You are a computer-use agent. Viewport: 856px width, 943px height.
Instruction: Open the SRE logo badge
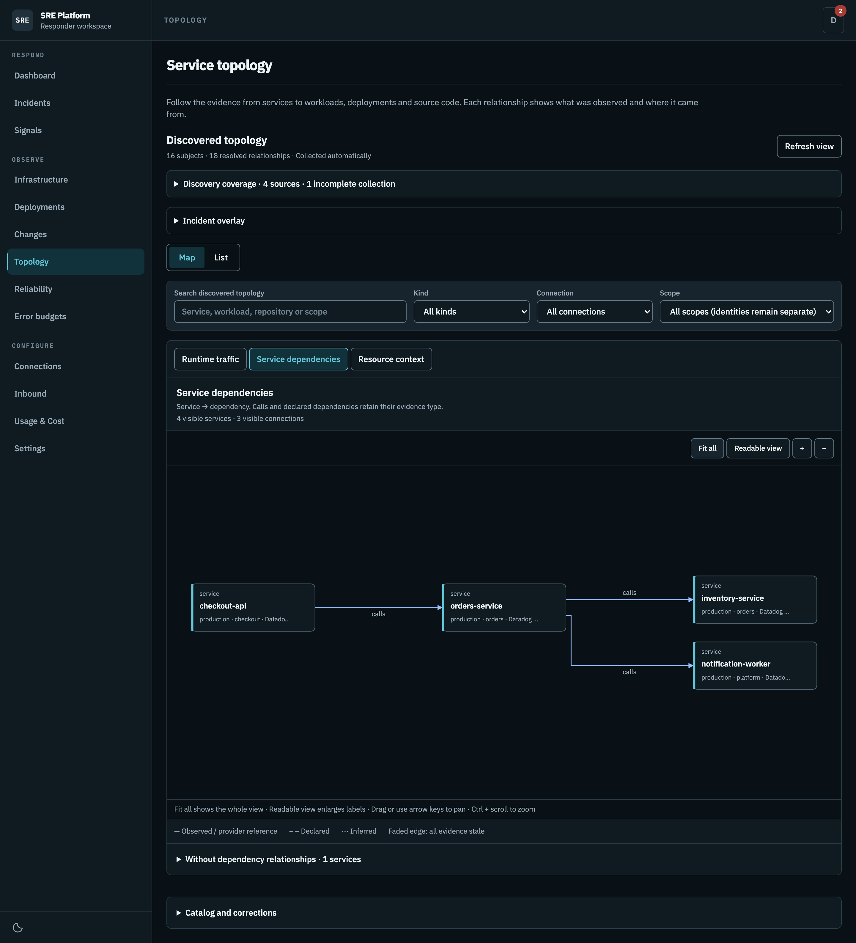coord(23,20)
